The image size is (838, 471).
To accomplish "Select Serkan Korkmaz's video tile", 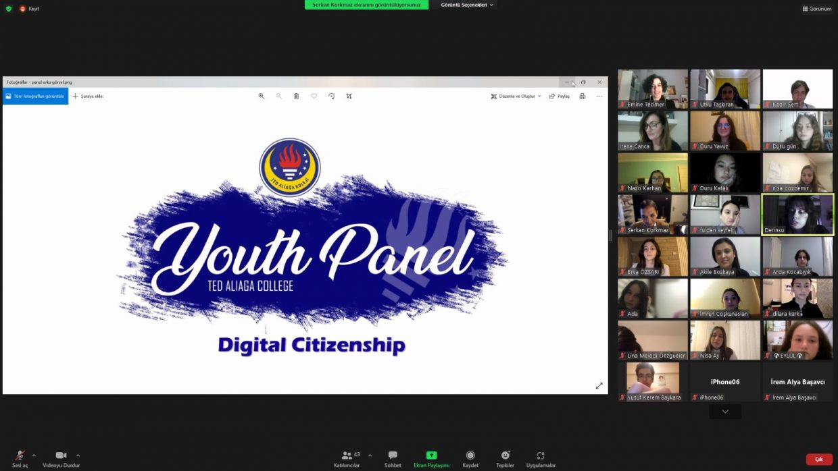I will (653, 215).
